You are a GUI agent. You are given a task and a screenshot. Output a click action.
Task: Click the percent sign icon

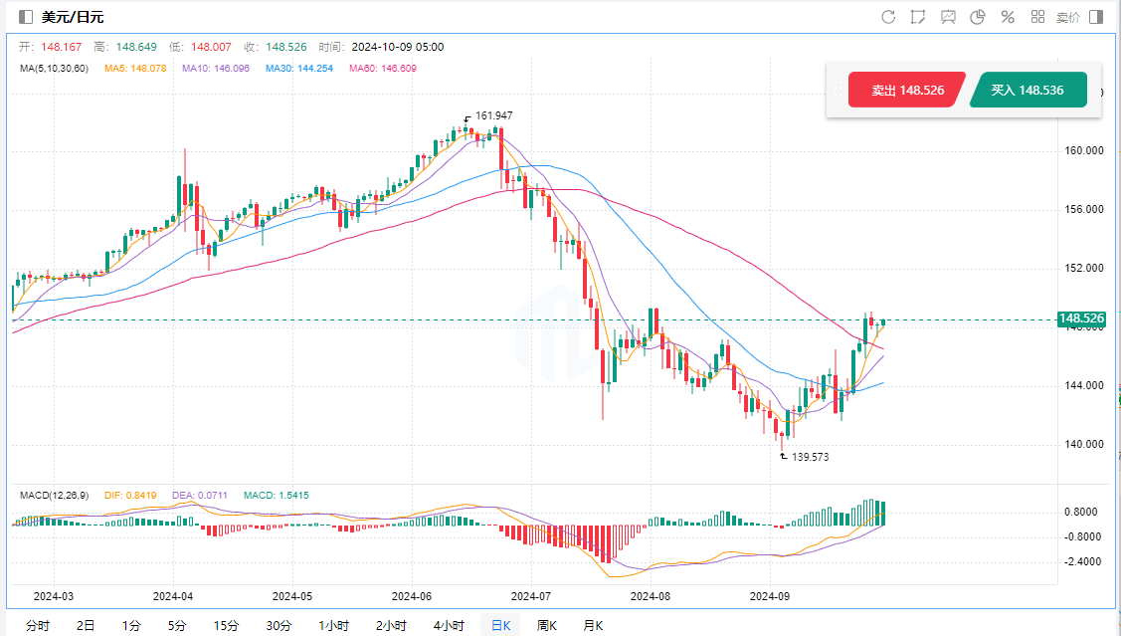1008,17
